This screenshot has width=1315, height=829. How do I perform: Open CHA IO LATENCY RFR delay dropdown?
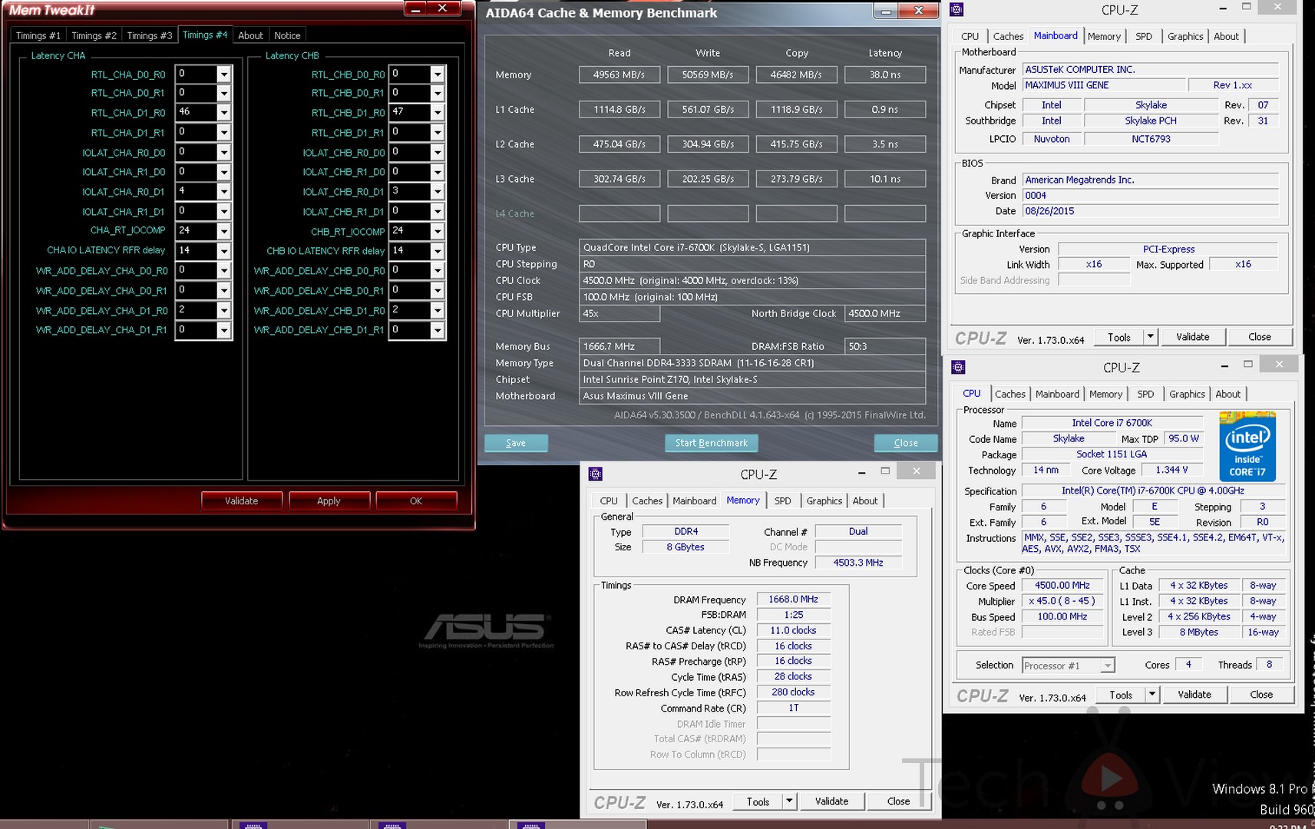tap(223, 251)
